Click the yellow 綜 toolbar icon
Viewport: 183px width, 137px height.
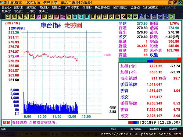click(44, 16)
